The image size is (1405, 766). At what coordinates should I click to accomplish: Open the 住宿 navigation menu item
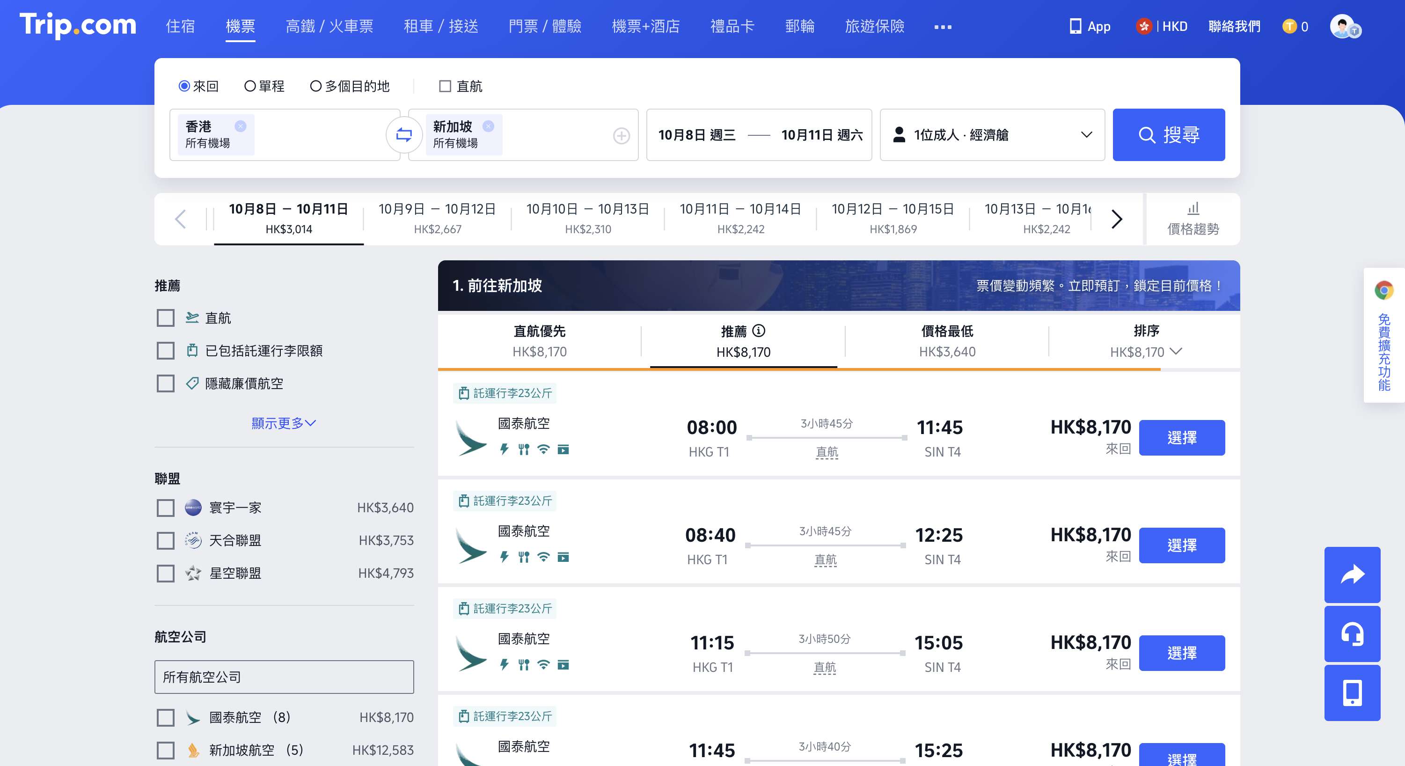coord(180,26)
